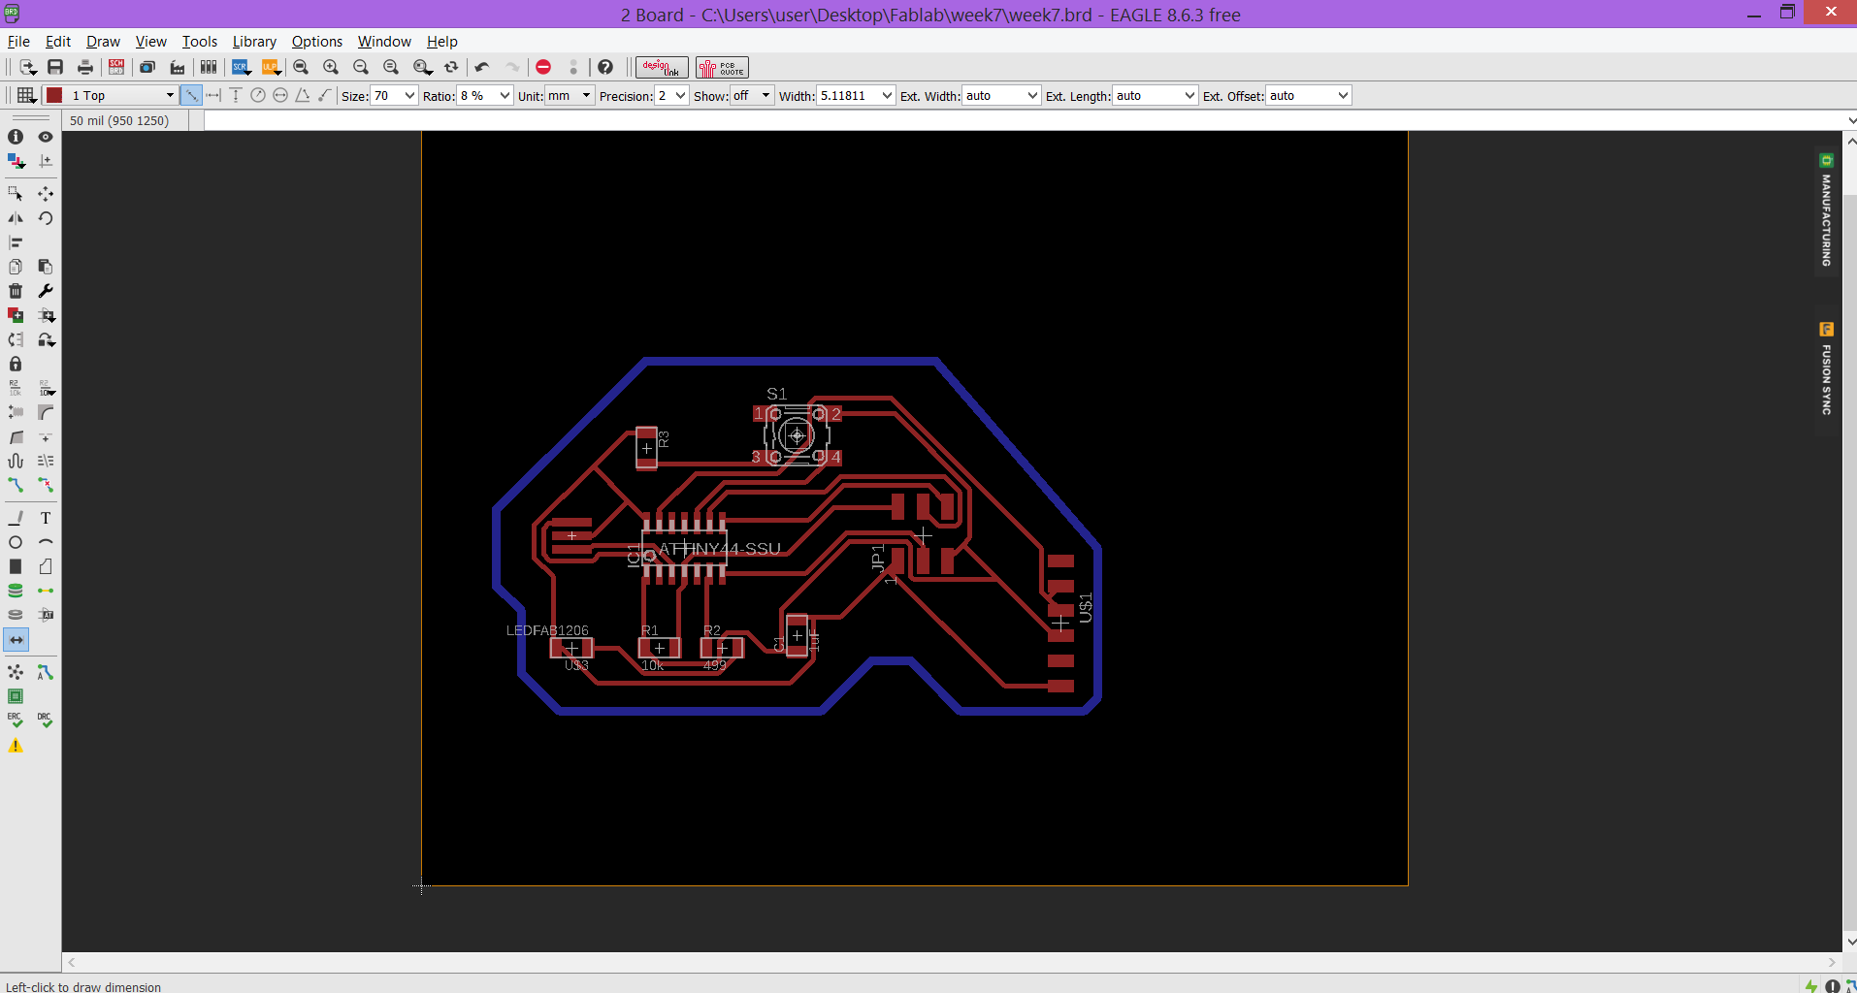Click the Design Link button
This screenshot has width=1857, height=993.
[x=662, y=67]
